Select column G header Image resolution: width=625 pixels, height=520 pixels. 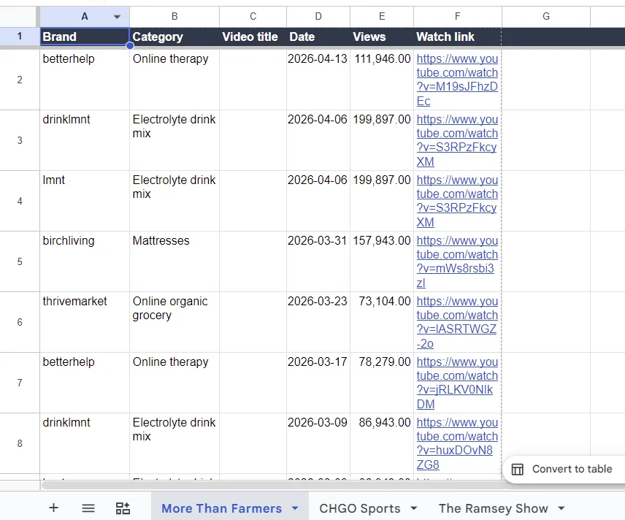[546, 16]
